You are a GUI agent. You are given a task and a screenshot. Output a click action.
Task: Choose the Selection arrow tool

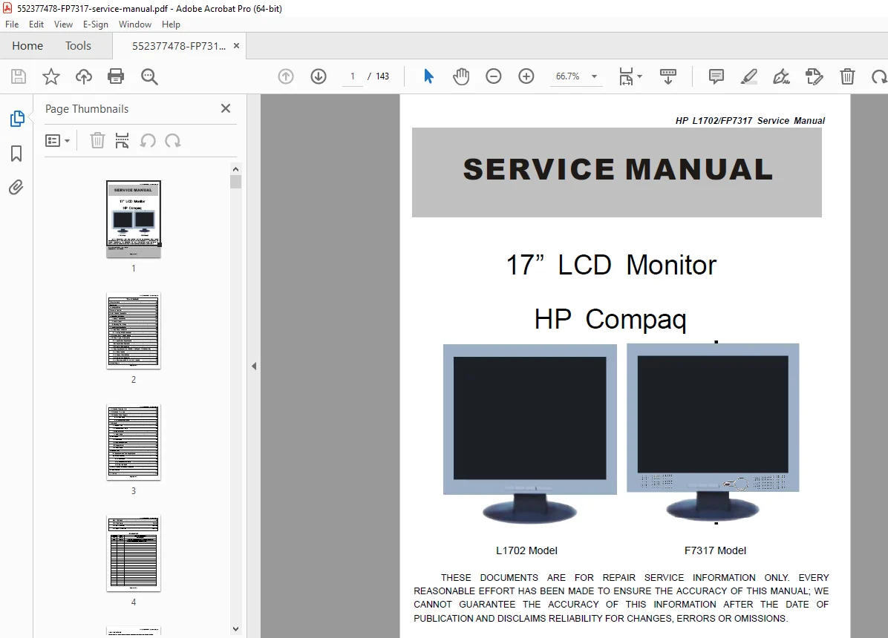tap(428, 76)
